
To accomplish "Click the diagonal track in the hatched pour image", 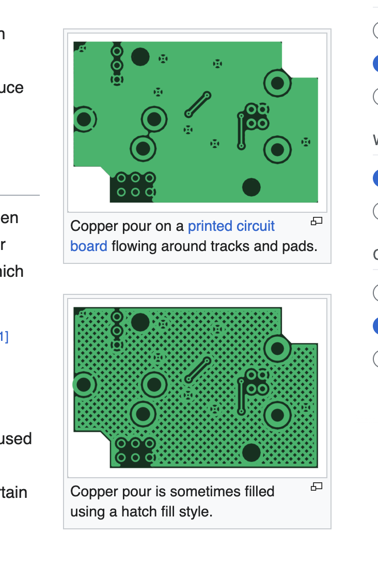I will coord(198,369).
